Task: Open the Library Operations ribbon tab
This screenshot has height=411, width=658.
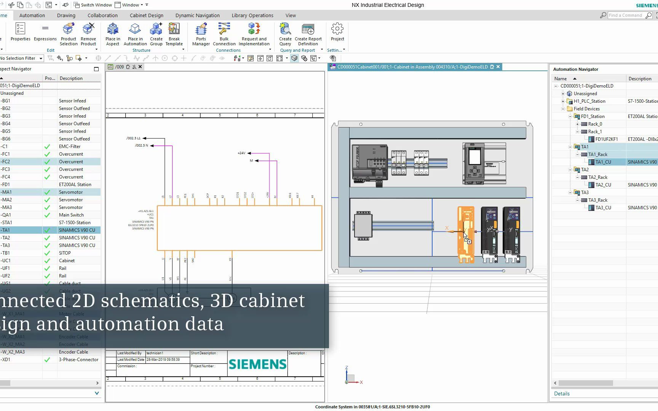Action: [252, 16]
